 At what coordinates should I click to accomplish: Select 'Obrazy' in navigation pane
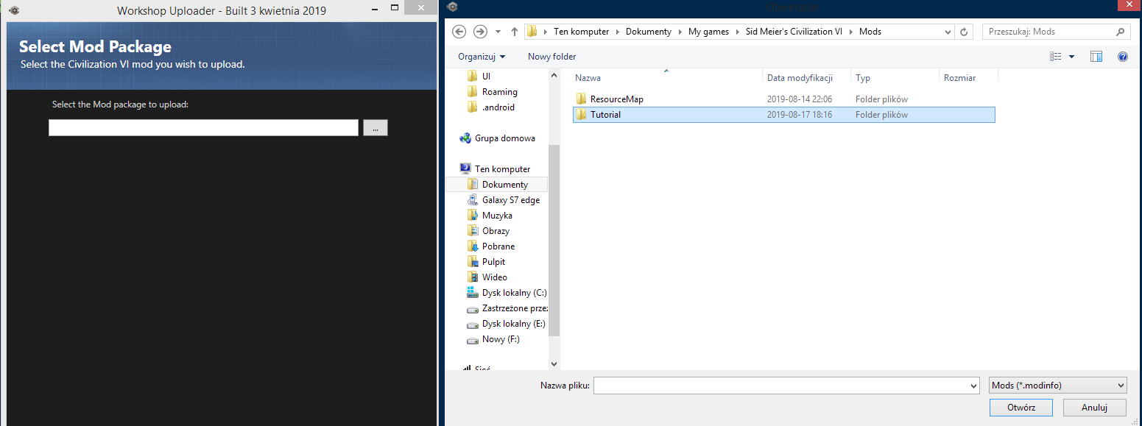click(x=496, y=231)
